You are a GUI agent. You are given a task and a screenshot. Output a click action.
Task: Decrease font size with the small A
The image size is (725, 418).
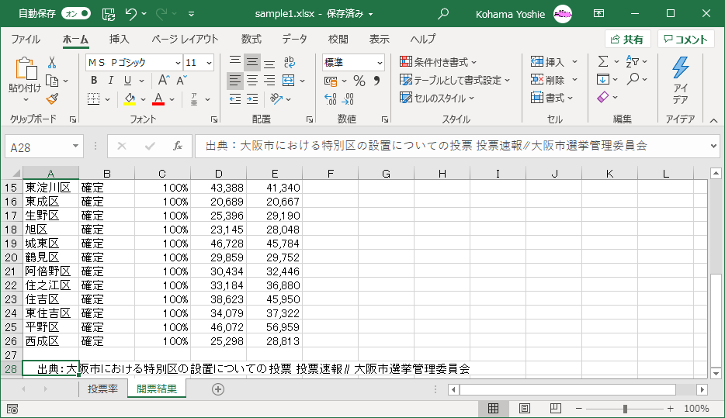182,81
